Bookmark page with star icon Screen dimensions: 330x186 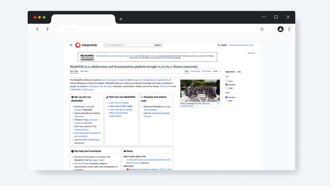(x=262, y=29)
